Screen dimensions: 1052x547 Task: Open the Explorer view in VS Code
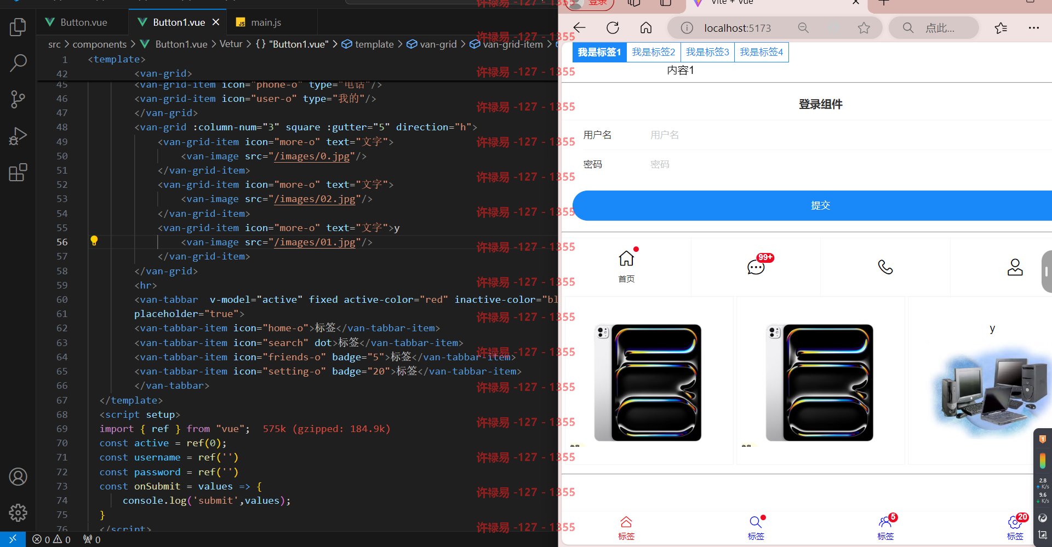[x=18, y=27]
